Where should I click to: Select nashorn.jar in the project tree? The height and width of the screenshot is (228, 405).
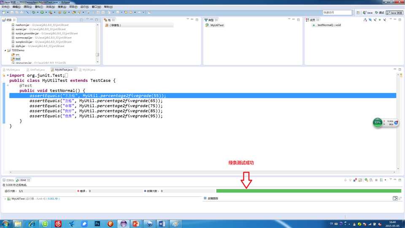pos(22,25)
